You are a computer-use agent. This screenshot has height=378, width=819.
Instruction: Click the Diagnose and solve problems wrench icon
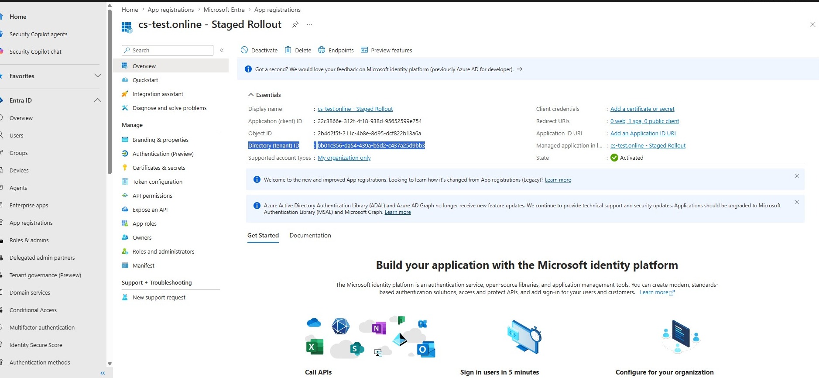(x=125, y=108)
